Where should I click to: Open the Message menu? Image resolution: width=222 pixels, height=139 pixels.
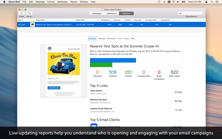coord(40,2)
